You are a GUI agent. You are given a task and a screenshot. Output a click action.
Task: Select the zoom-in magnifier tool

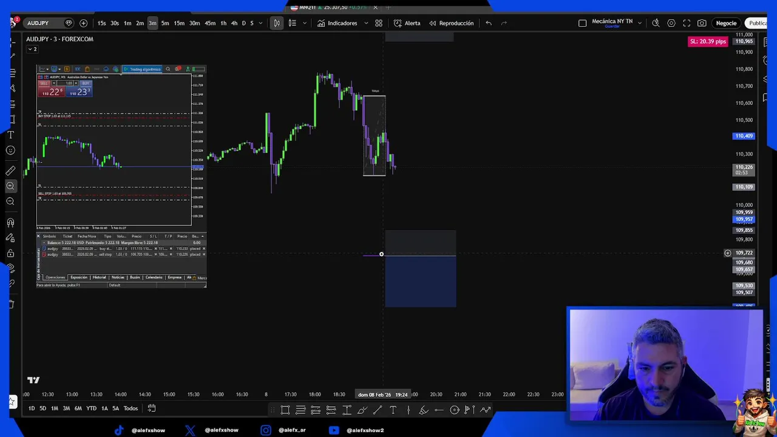pos(10,186)
